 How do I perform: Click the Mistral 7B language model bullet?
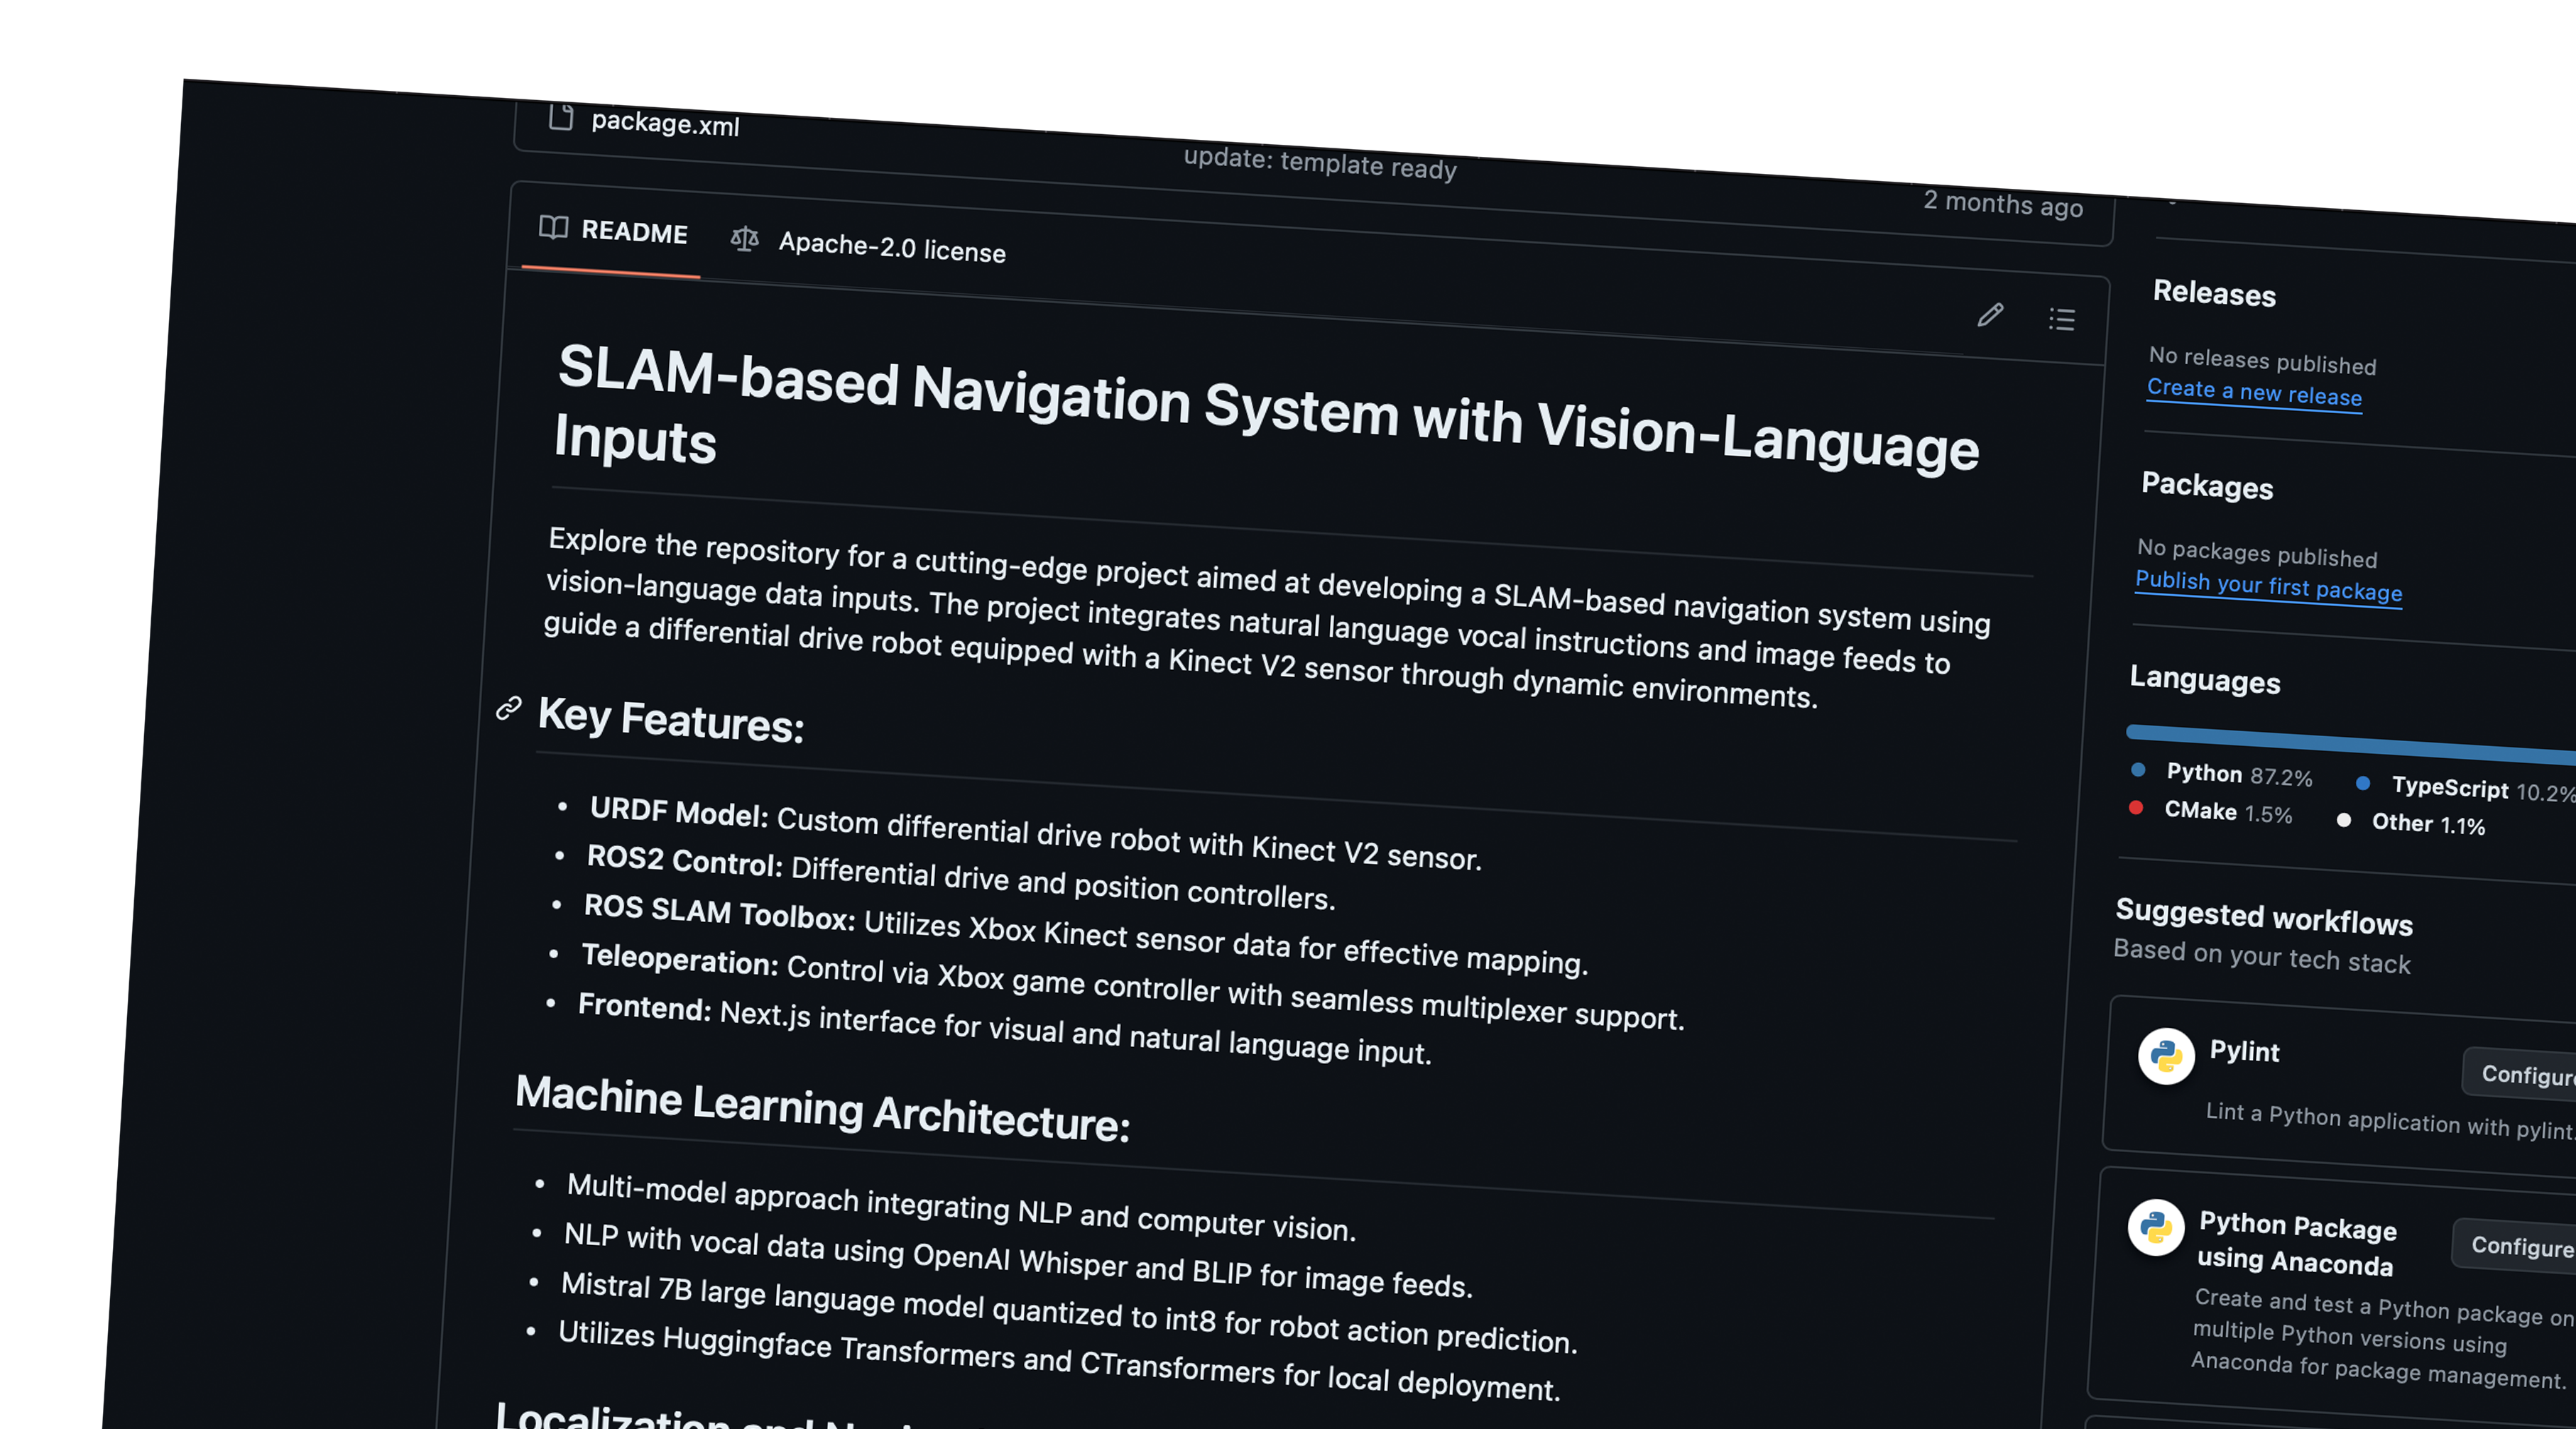(x=1068, y=1312)
